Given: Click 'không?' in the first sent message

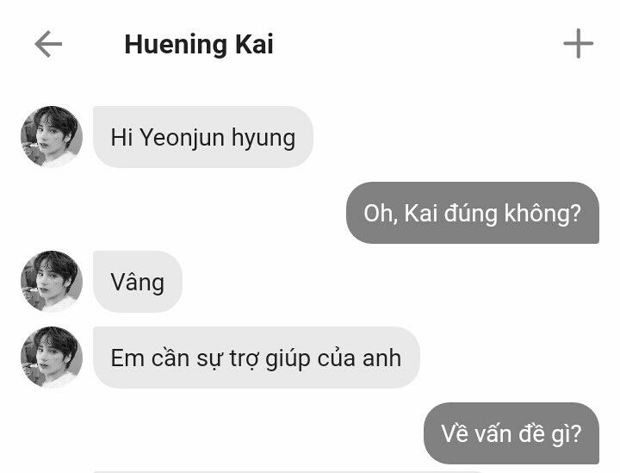Looking at the screenshot, I should coord(542,214).
